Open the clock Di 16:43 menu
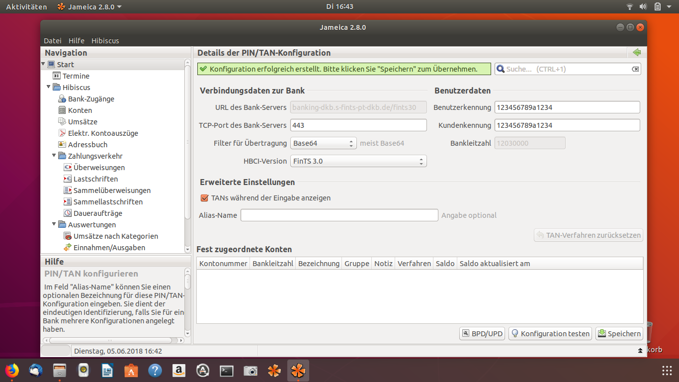 click(x=339, y=6)
